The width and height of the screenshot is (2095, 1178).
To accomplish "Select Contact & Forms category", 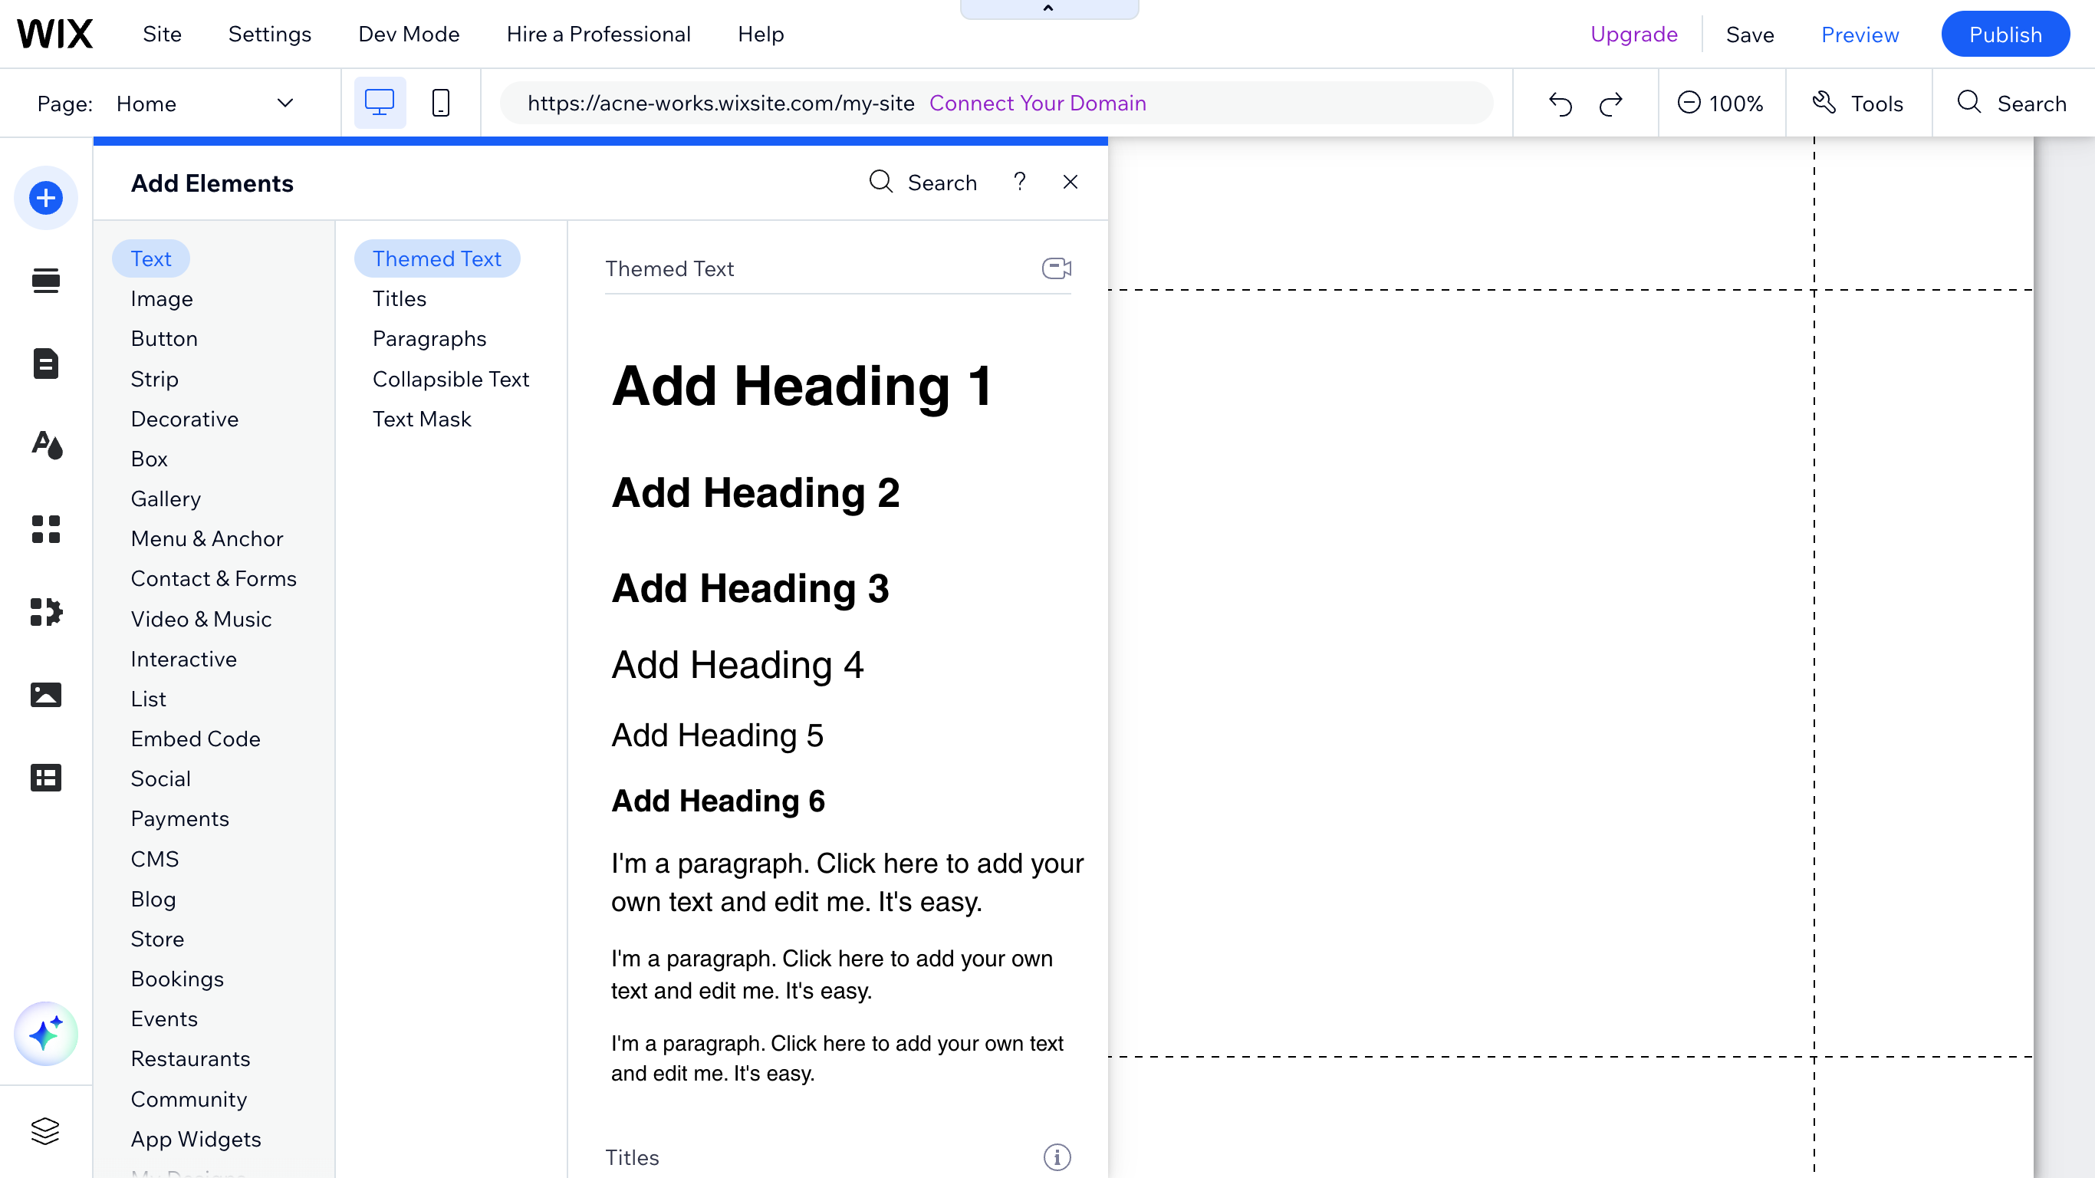I will (213, 578).
